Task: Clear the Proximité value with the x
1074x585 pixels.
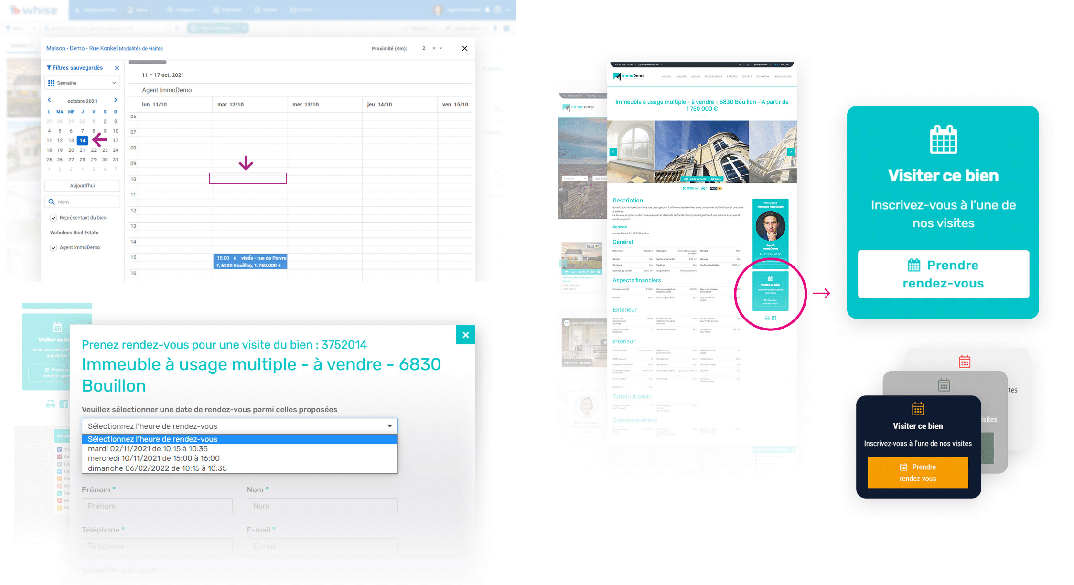Action: coord(434,48)
